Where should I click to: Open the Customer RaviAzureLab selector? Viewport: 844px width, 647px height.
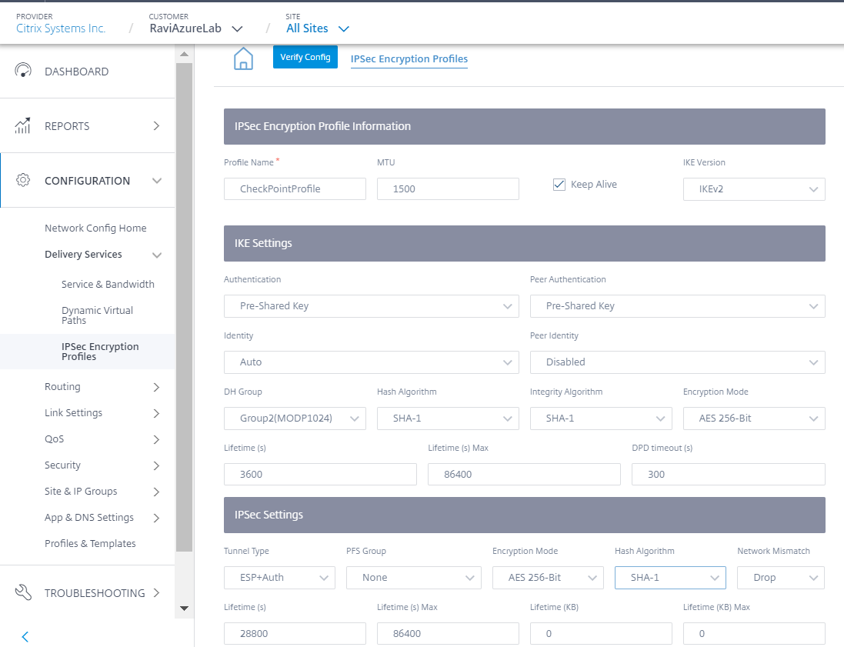pos(196,28)
